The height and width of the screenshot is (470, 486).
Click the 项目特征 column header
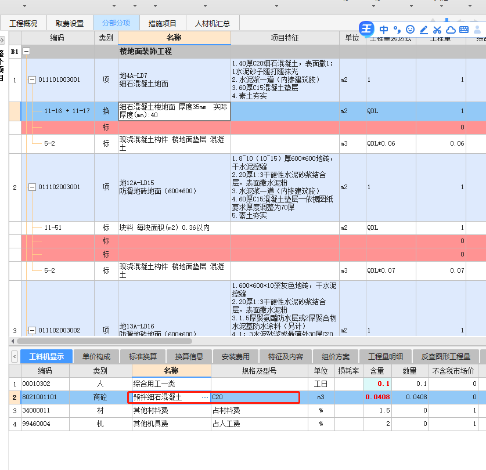[285, 38]
